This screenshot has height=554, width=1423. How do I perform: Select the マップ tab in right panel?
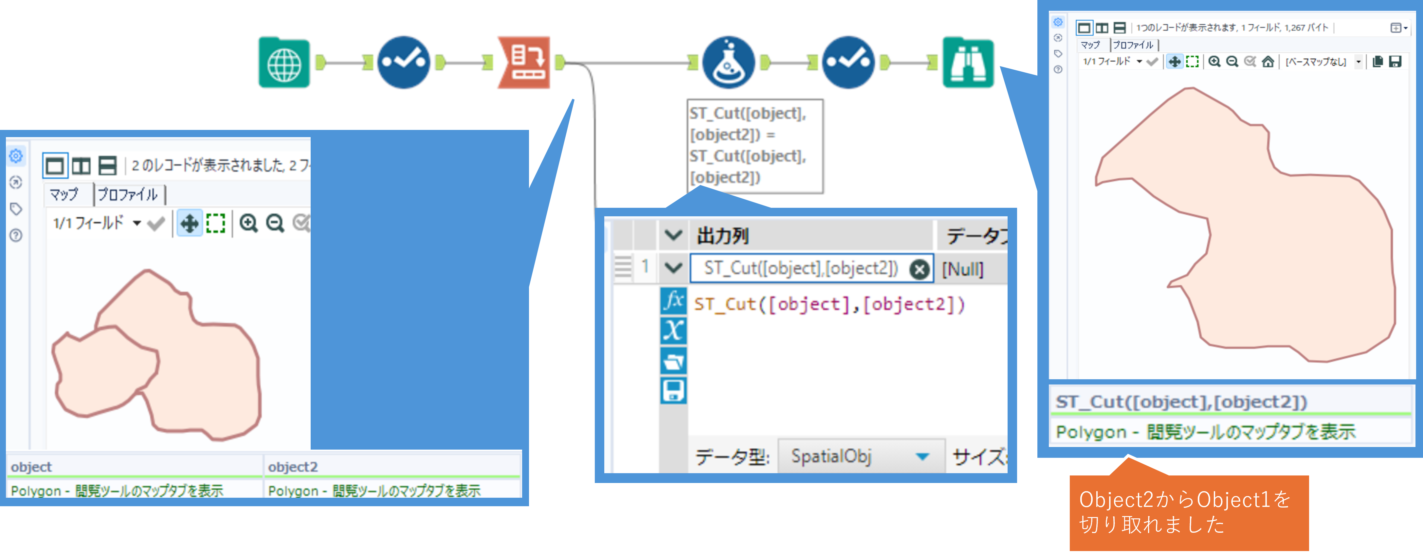1090,45
